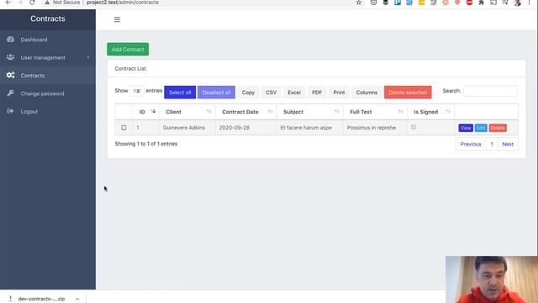Export the table to Excel
Screen dimensions: 538x303
click(x=294, y=93)
